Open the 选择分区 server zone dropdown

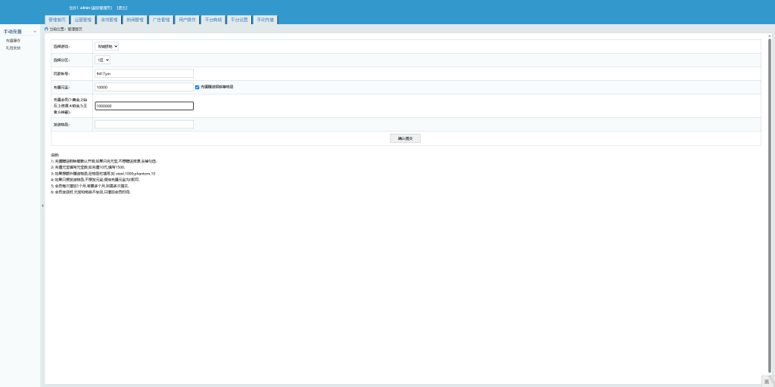(102, 60)
